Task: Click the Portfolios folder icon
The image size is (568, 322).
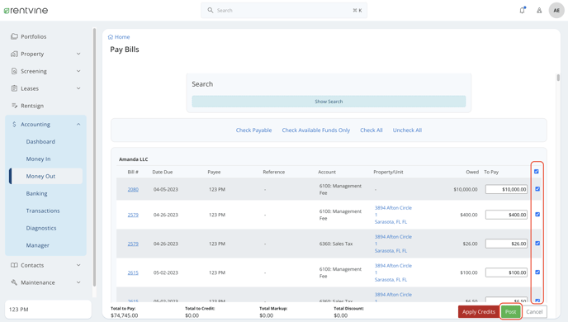Action: [14, 36]
